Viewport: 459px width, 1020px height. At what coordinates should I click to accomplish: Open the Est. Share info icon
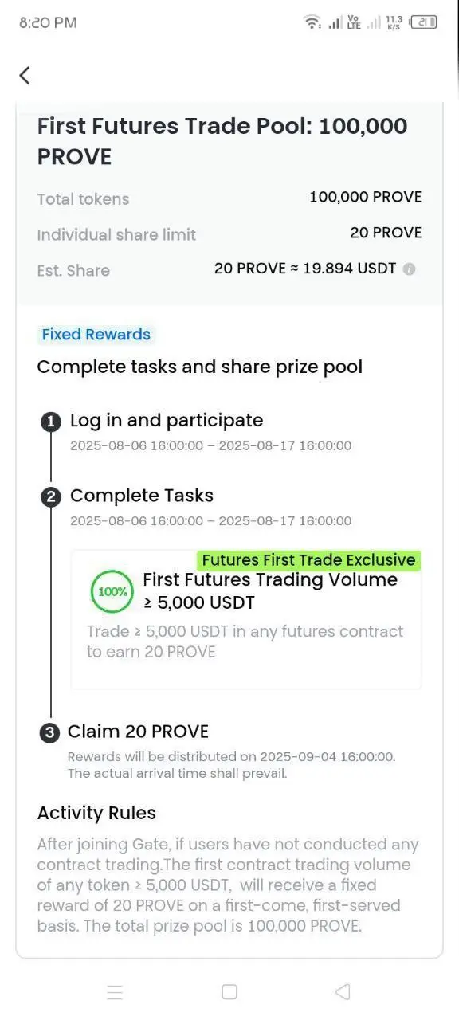point(409,269)
